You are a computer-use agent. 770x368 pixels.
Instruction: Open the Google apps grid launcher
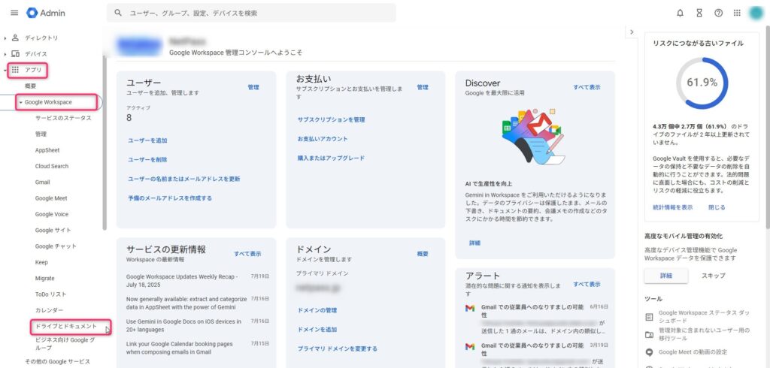pyautogui.click(x=737, y=14)
